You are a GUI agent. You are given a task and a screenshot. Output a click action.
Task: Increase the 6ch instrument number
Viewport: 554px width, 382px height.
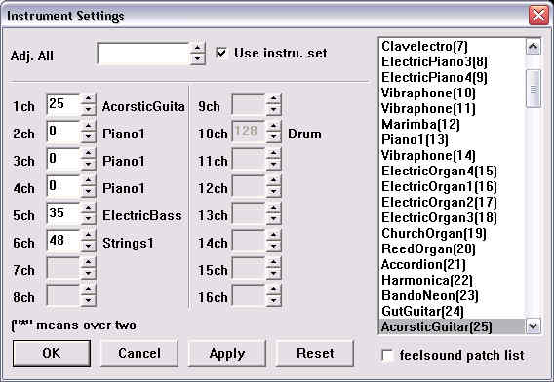point(89,235)
